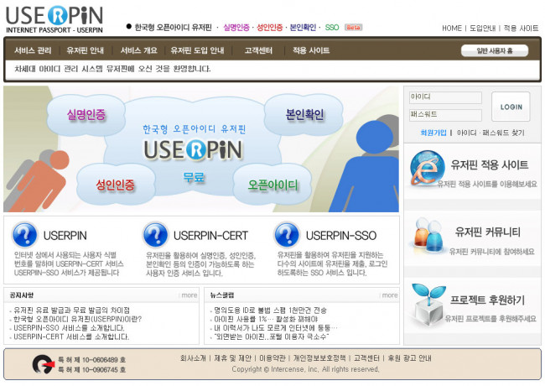Open the Internet Explorer globe icon for 유저핀 적용 사이트
Image resolution: width=545 pixels, height=386 pixels.
427,168
